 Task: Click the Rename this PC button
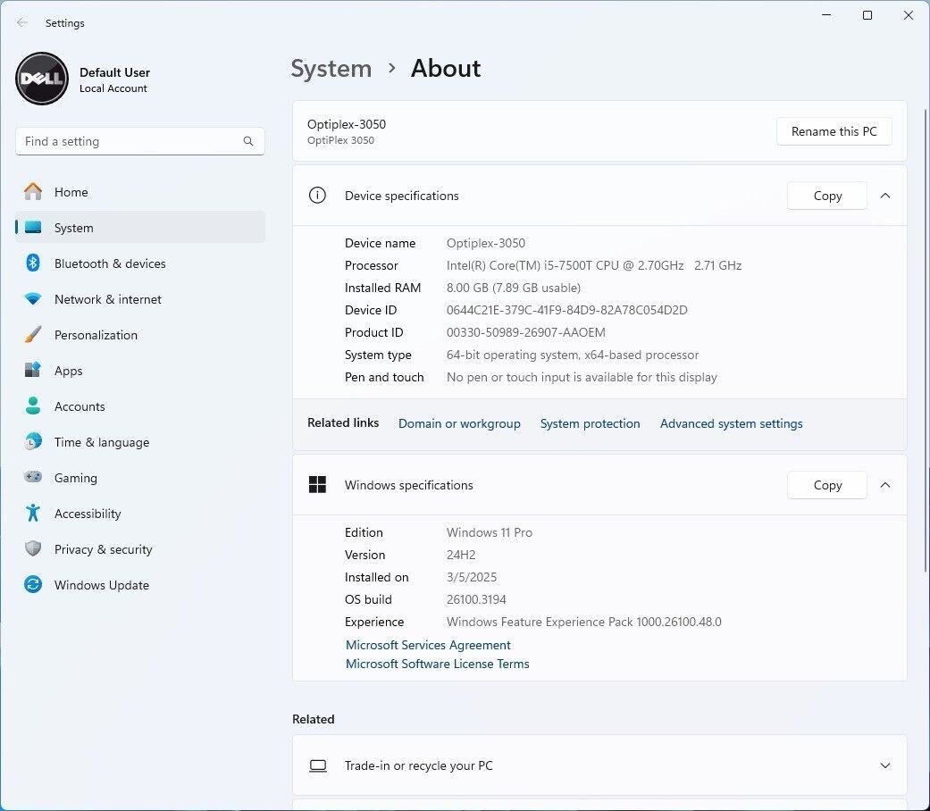click(834, 131)
